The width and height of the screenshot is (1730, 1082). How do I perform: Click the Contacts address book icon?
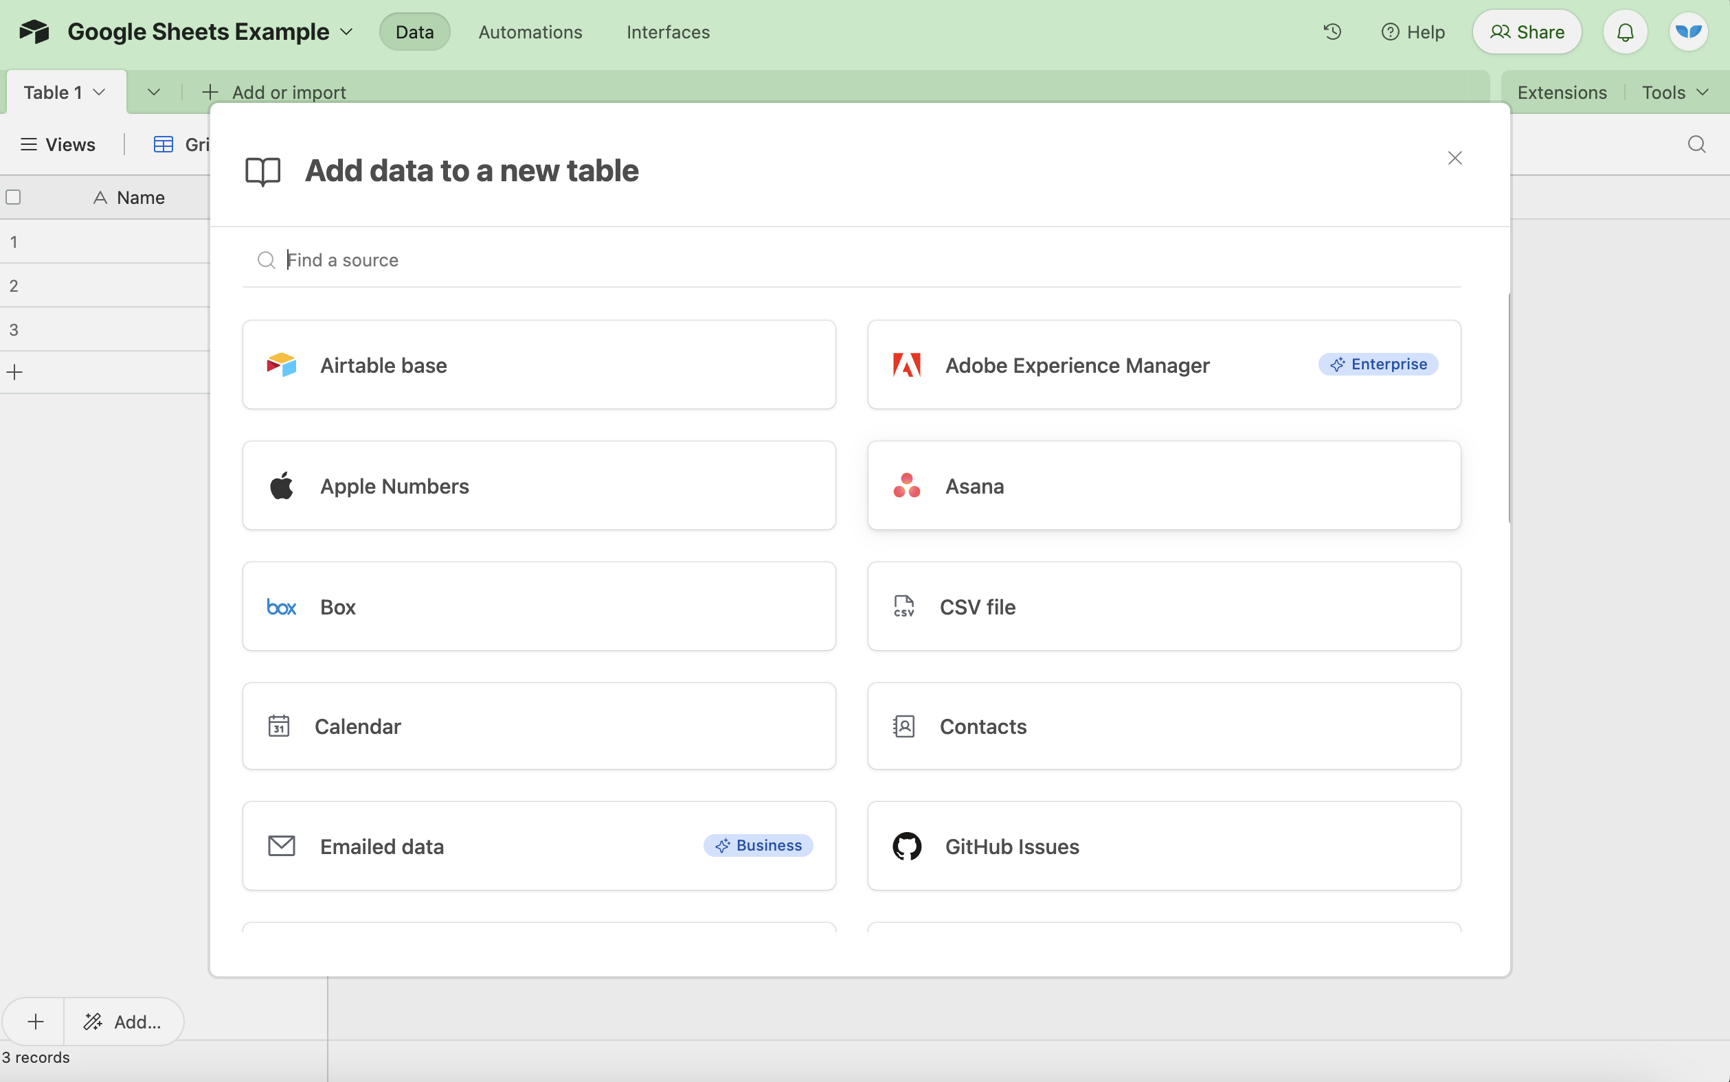(x=903, y=726)
